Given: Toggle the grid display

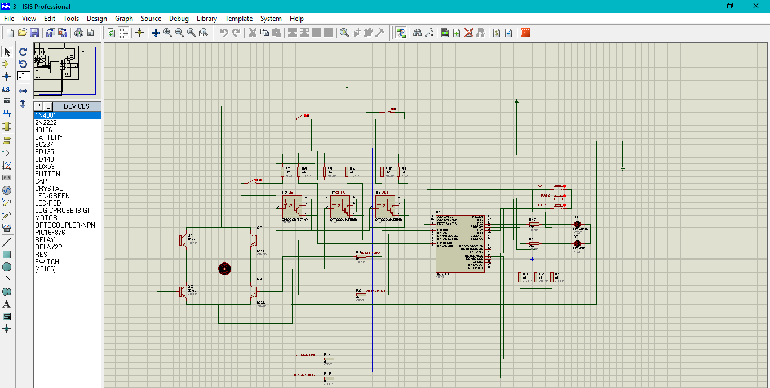Looking at the screenshot, I should pos(123,33).
